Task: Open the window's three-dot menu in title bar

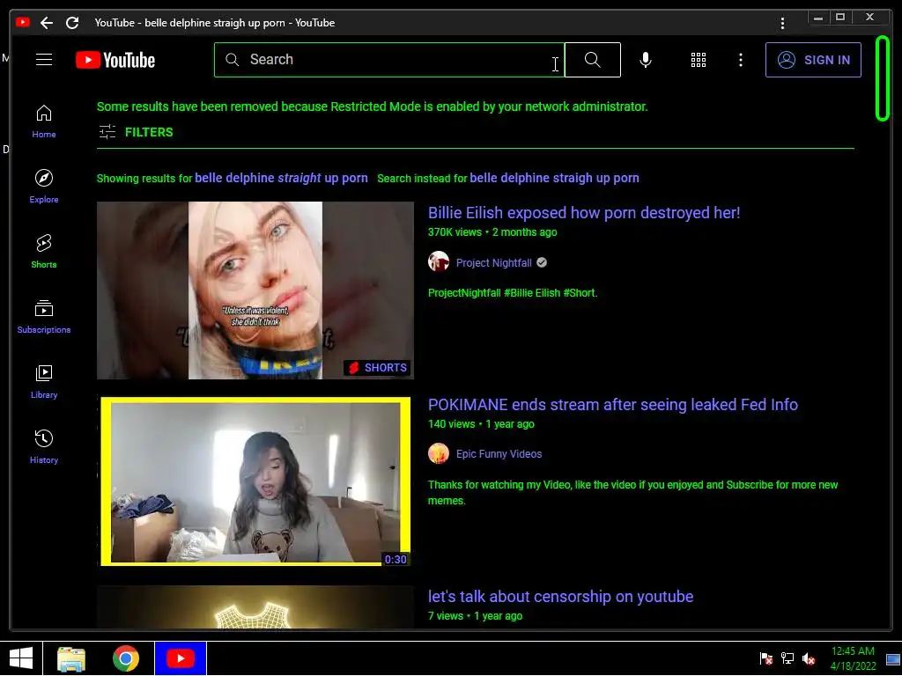Action: (782, 23)
